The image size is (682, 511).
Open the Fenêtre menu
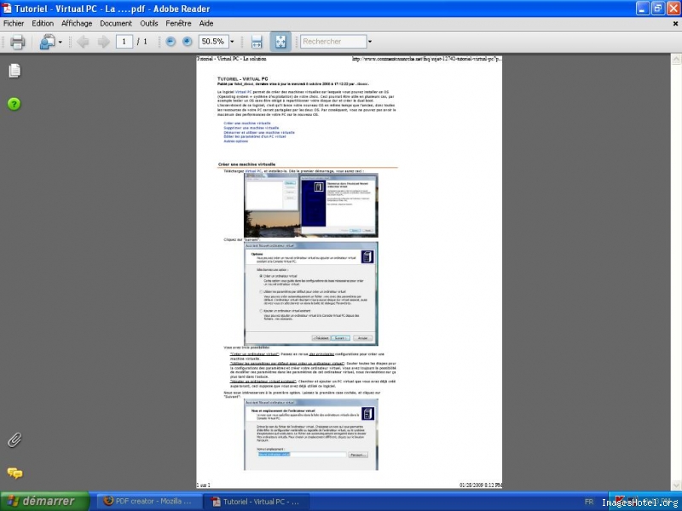coord(178,24)
